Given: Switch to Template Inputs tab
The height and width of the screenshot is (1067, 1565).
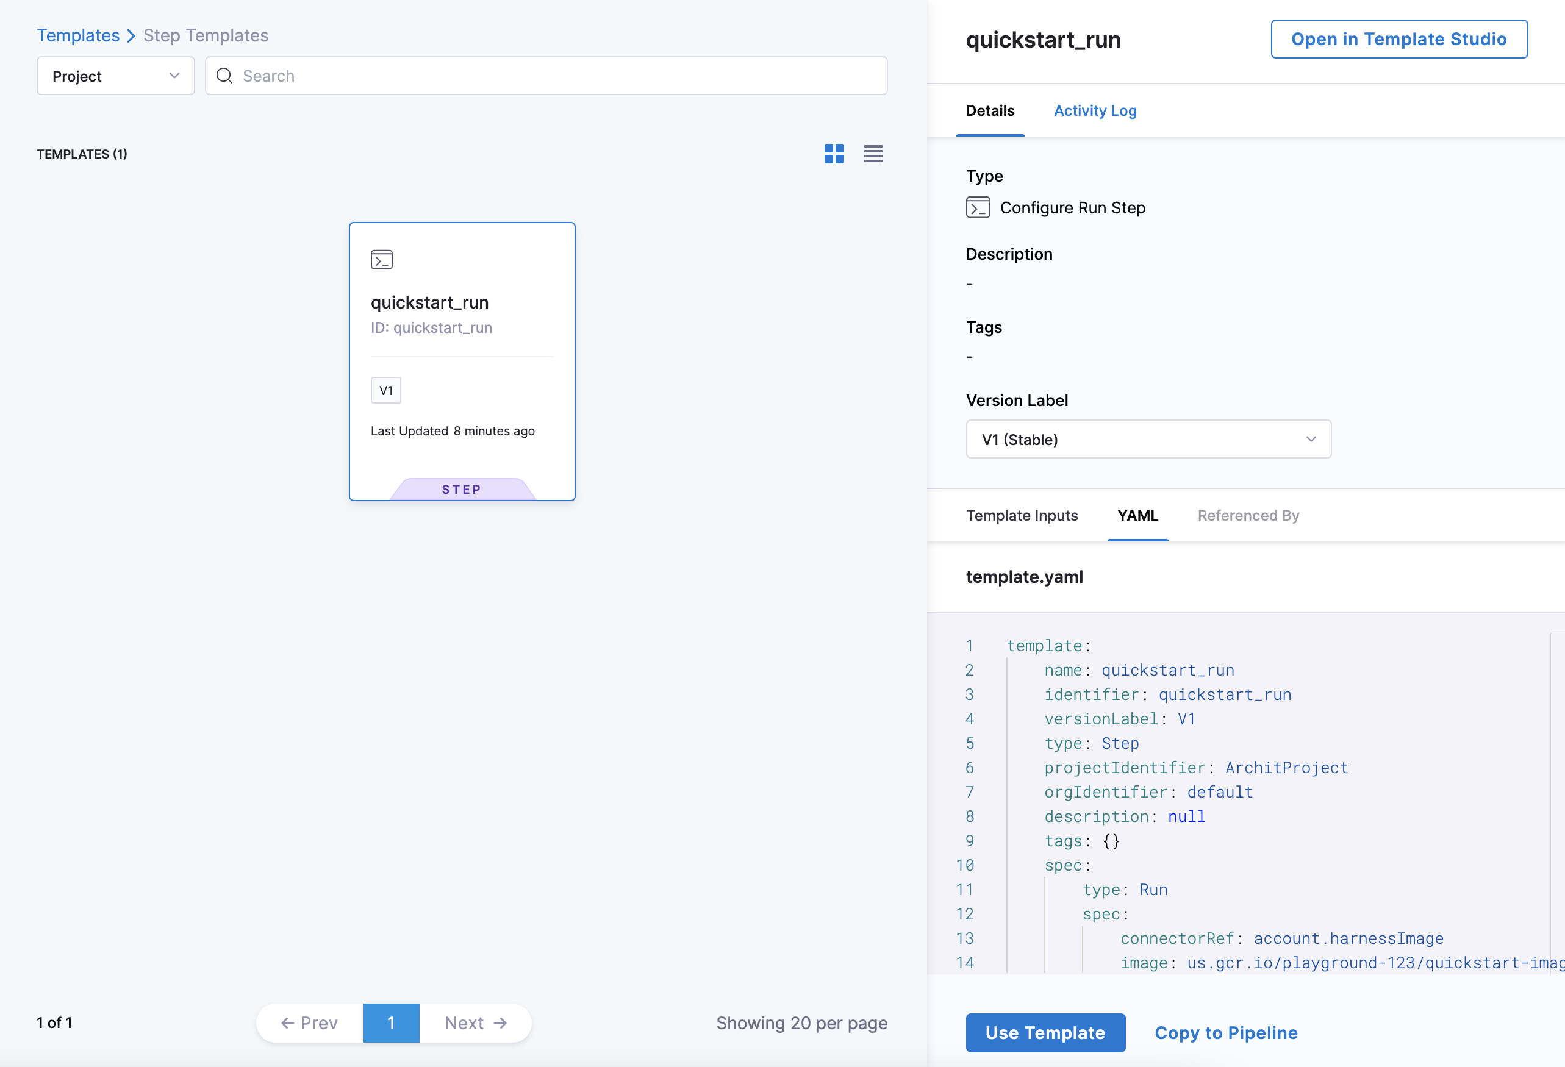Looking at the screenshot, I should pyautogui.click(x=1022, y=516).
